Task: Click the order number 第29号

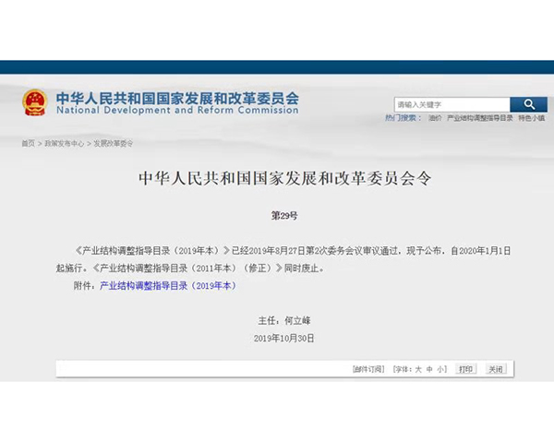Action: point(284,215)
